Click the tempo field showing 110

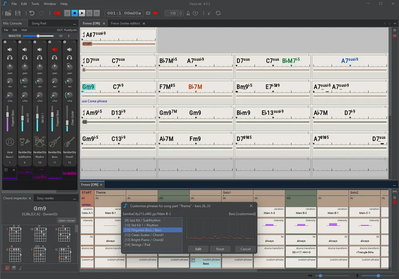coord(172,13)
